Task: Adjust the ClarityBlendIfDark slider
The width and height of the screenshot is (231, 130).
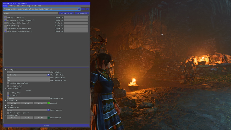Action: pos(28,78)
